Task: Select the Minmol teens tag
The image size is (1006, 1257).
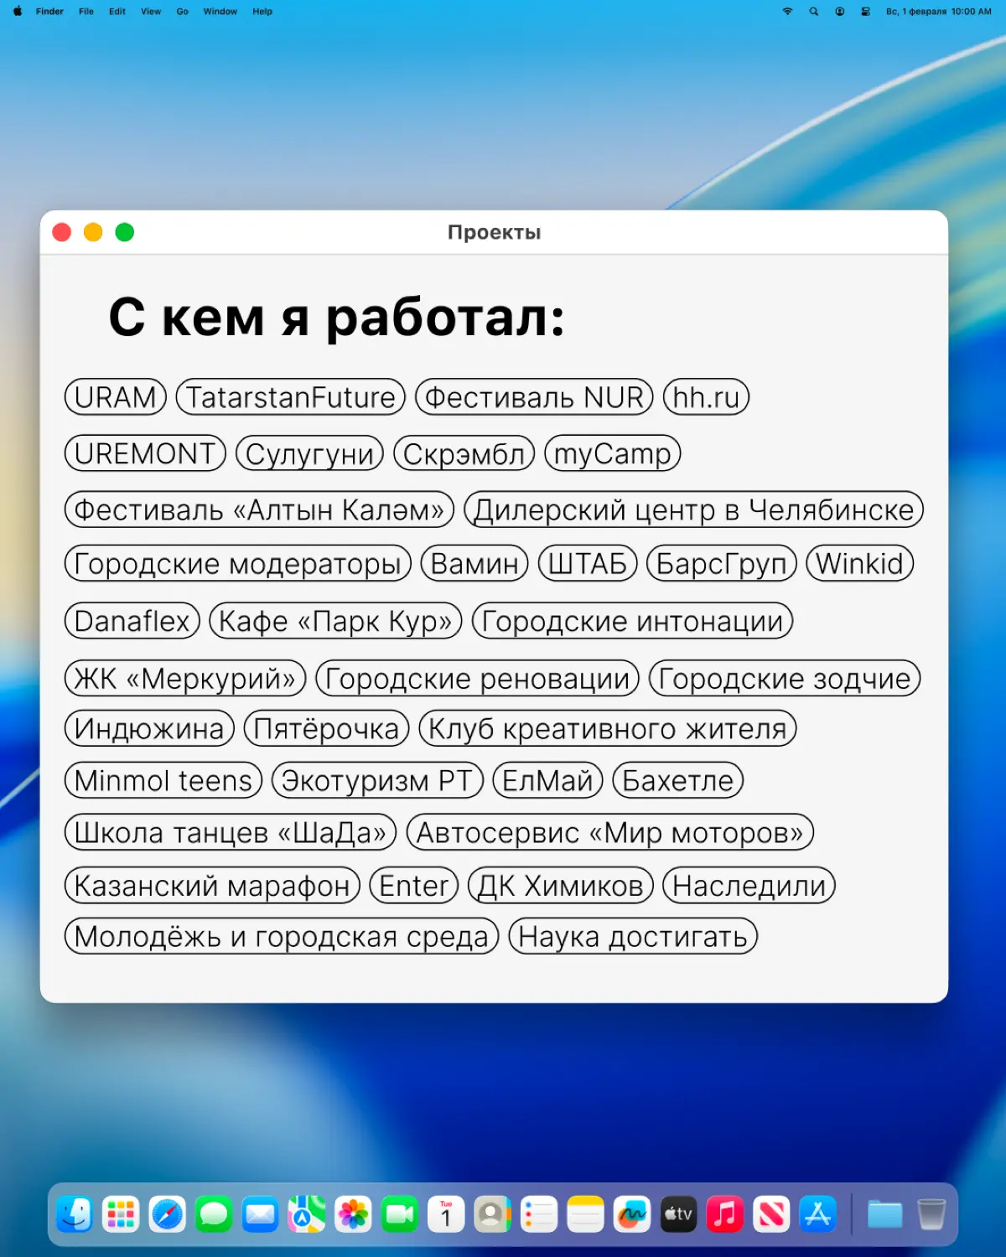Action: pyautogui.click(x=163, y=780)
